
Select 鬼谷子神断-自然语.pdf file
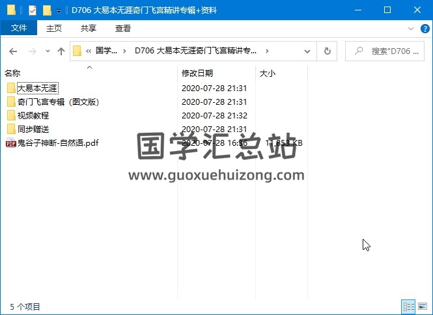coord(58,143)
